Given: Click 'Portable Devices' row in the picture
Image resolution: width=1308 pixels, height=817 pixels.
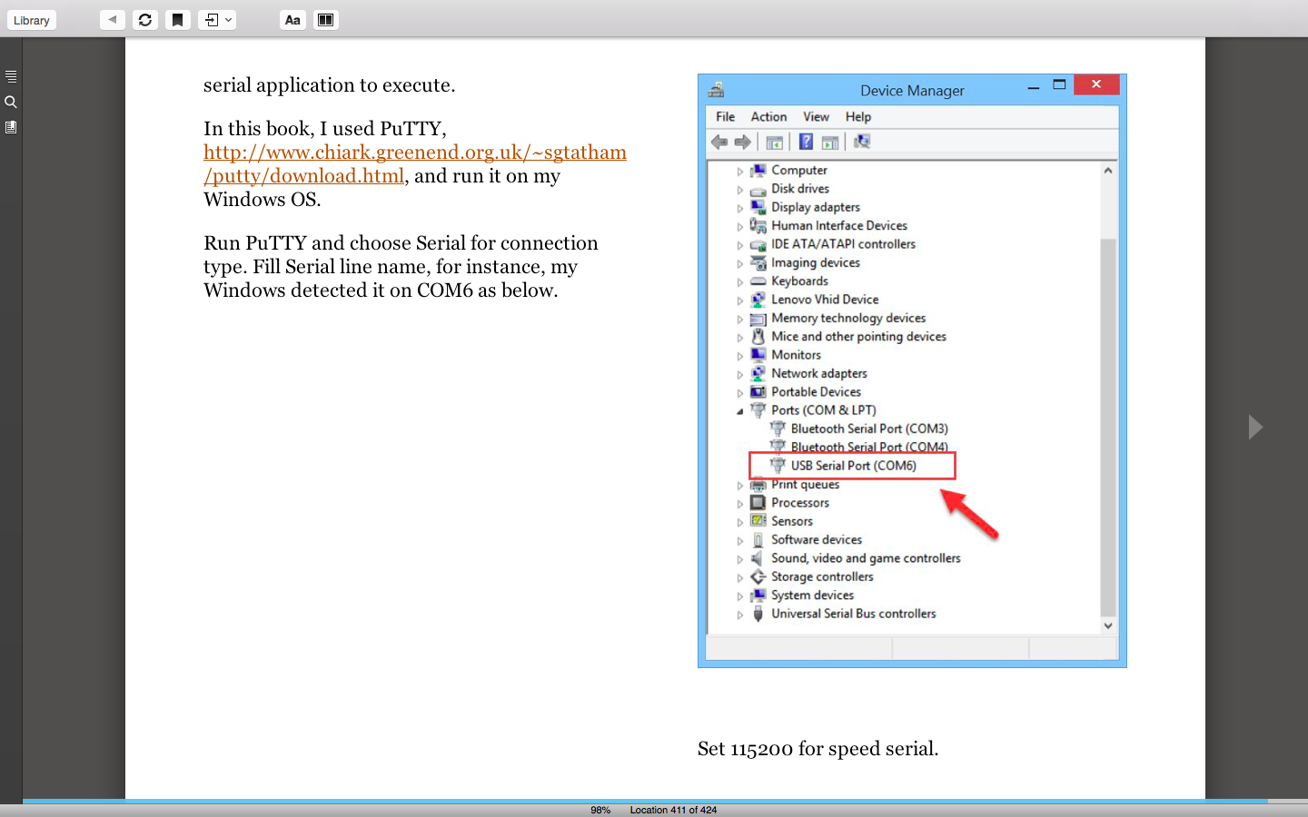Looking at the screenshot, I should click(806, 391).
